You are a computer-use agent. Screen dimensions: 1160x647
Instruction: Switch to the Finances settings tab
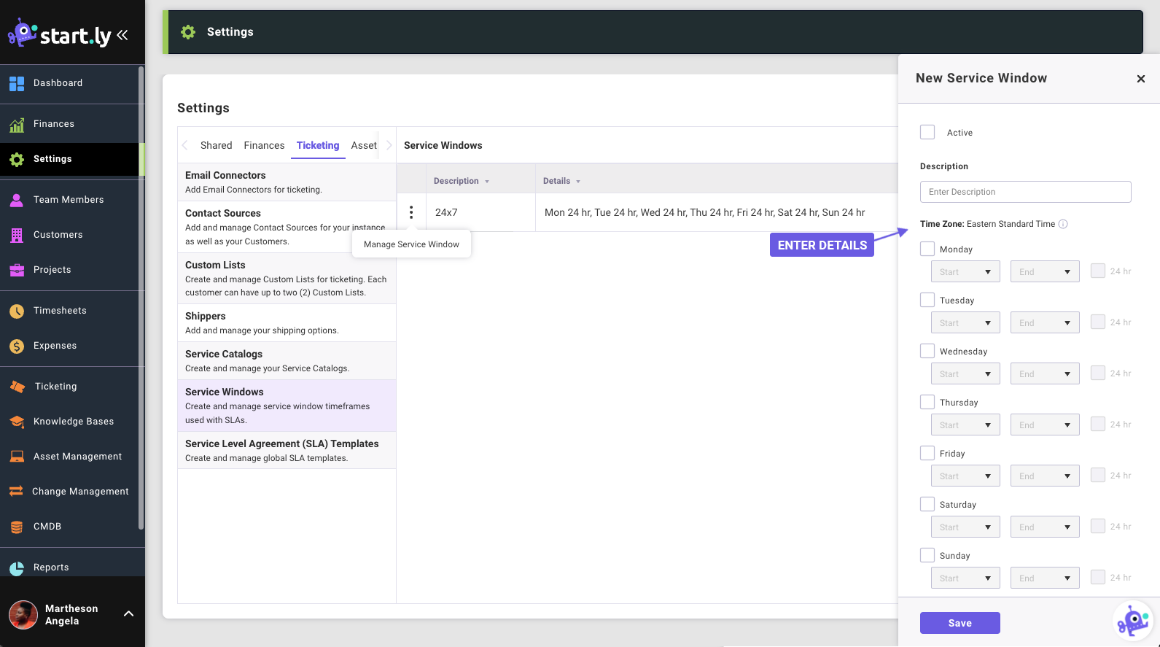[x=264, y=146]
